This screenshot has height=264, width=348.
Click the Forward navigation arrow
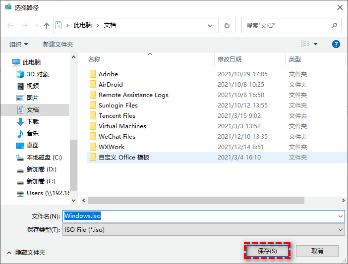click(x=24, y=26)
